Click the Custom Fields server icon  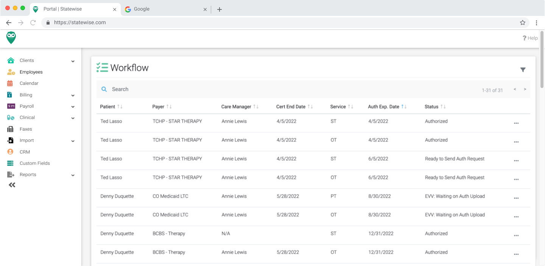[x=11, y=163]
